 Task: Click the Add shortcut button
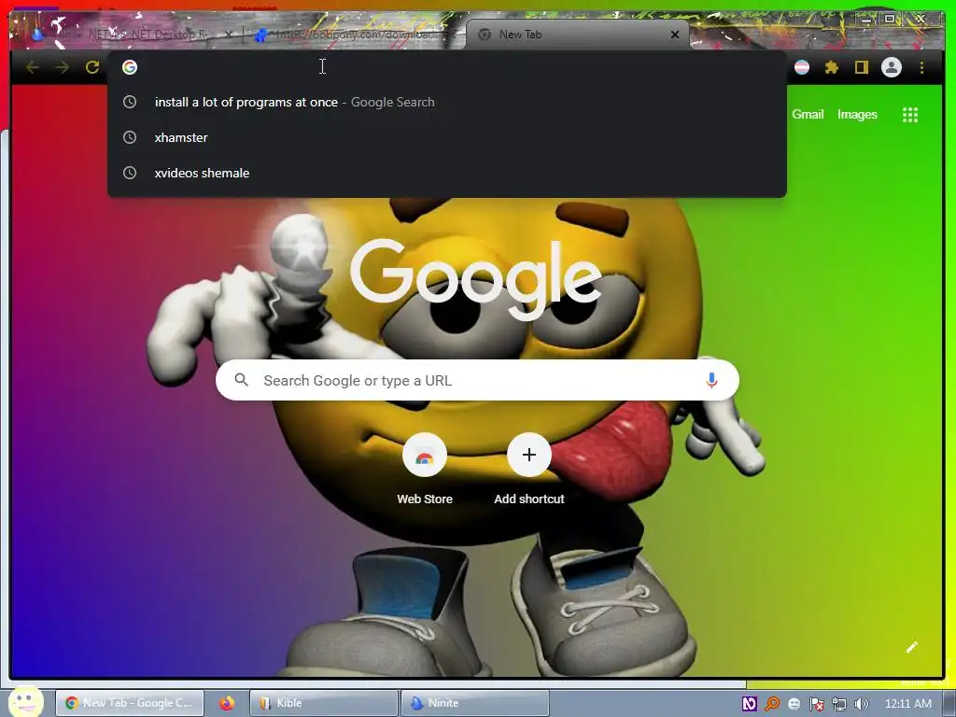529,470
